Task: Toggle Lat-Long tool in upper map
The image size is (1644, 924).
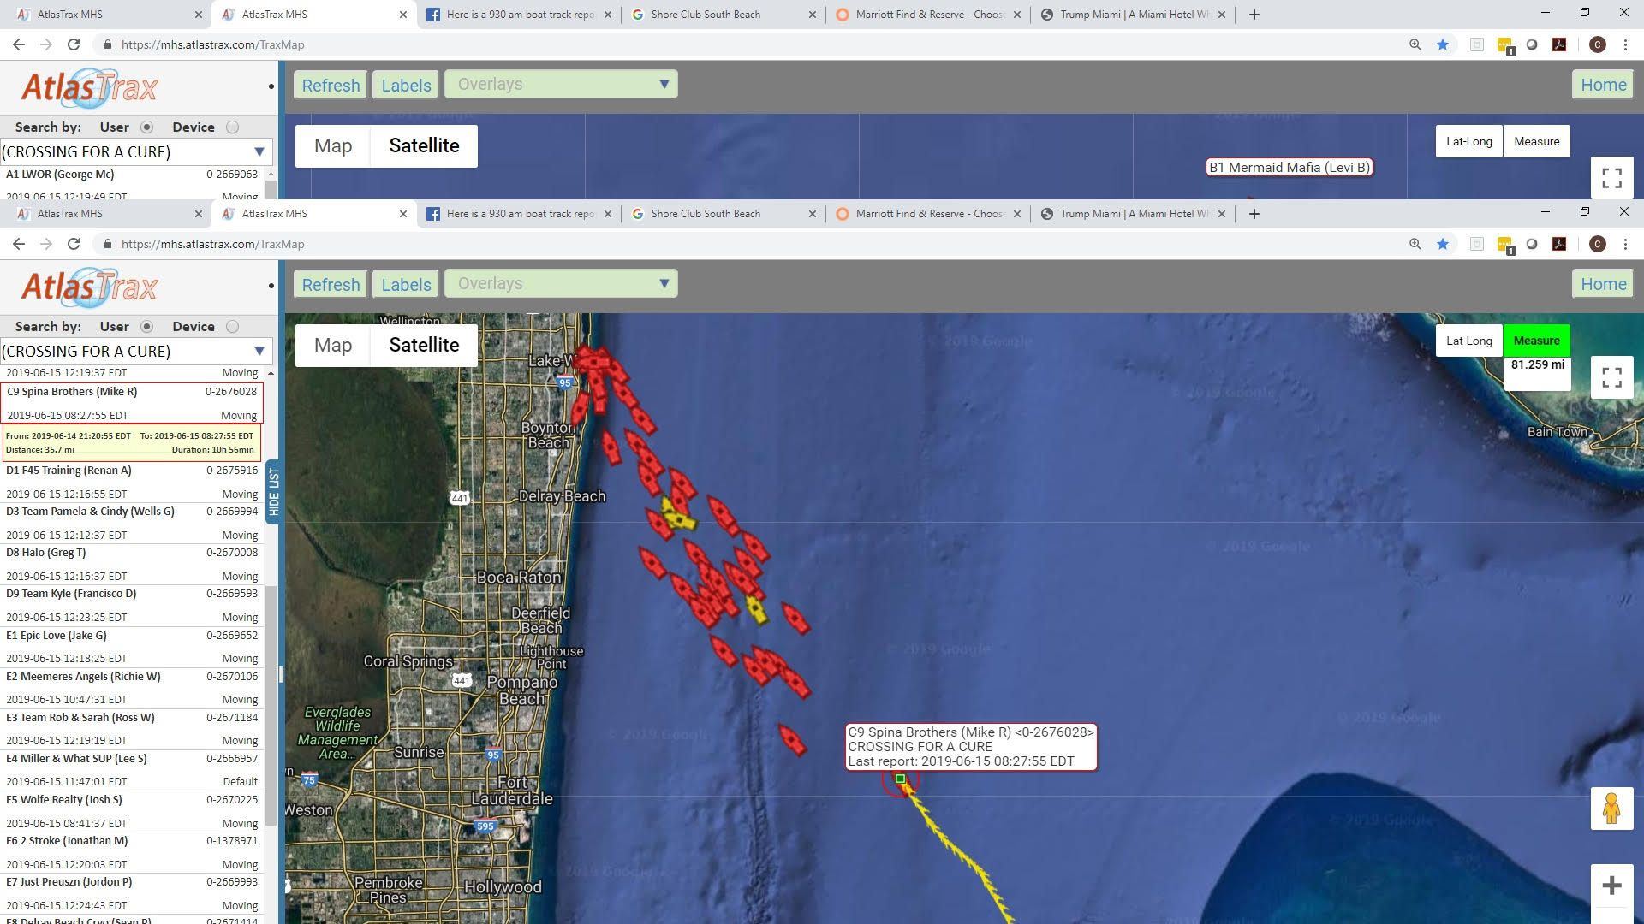Action: point(1468,141)
